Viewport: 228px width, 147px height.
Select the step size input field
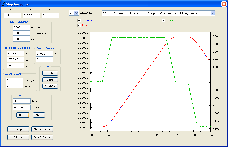22,107
